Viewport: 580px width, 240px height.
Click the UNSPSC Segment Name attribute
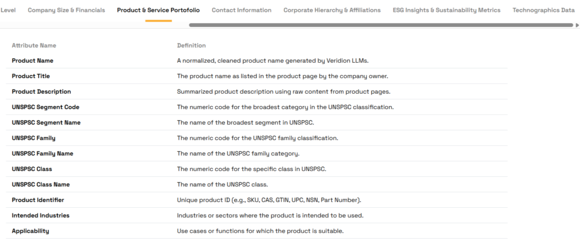tap(46, 123)
